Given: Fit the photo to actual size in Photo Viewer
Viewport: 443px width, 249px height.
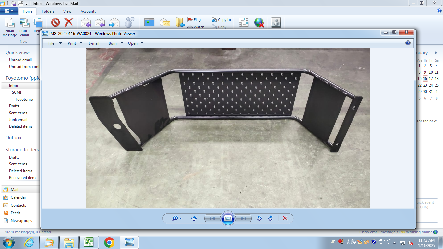Looking at the screenshot, I should pos(194,218).
